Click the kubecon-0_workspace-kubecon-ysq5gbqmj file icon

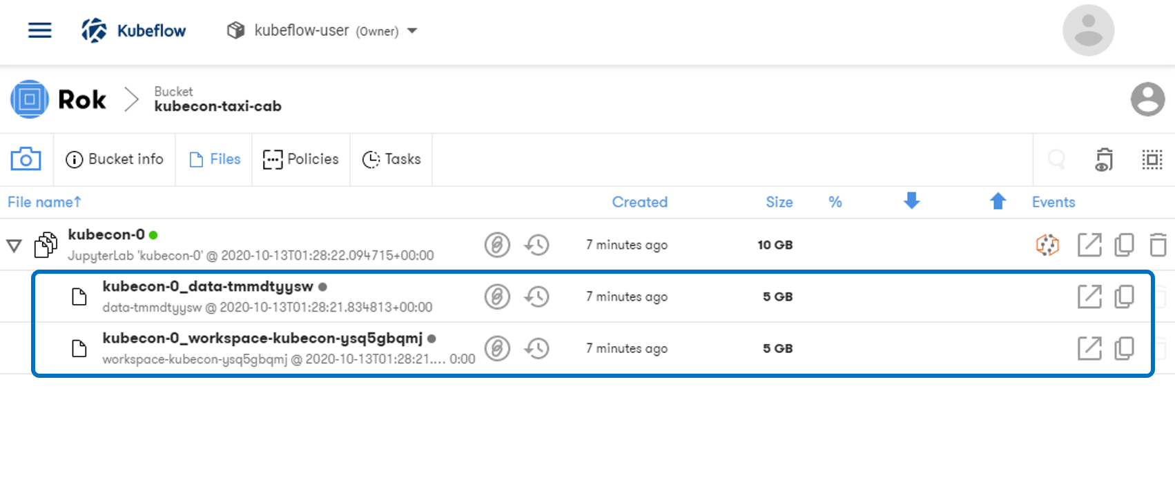[x=79, y=349]
